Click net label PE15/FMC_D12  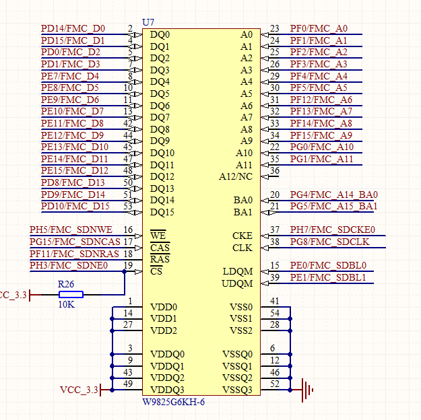(75, 171)
